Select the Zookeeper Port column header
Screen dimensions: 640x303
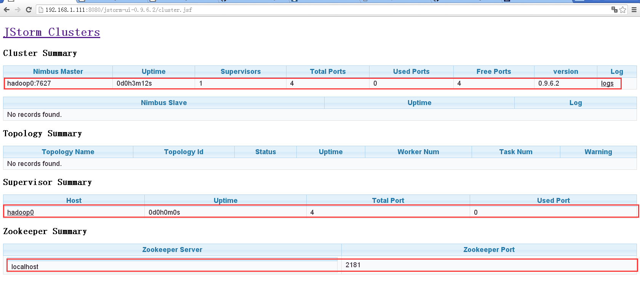click(x=489, y=250)
